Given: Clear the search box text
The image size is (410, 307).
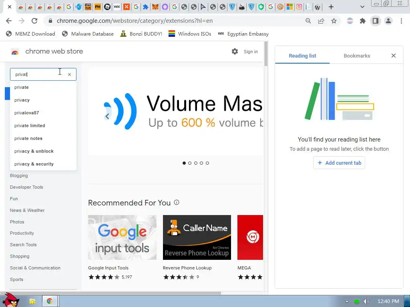Looking at the screenshot, I should [69, 74].
